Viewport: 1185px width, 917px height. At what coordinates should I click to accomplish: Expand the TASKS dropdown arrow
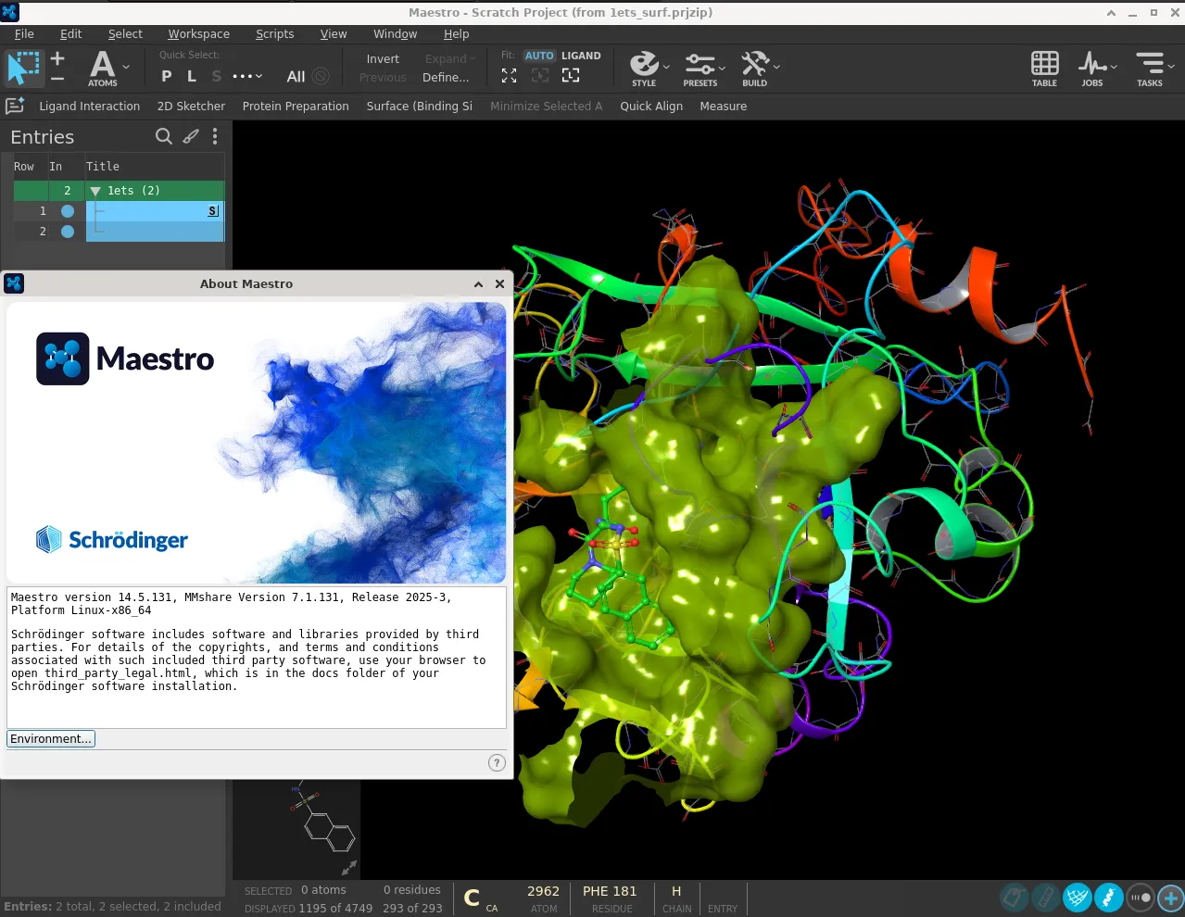(x=1171, y=67)
